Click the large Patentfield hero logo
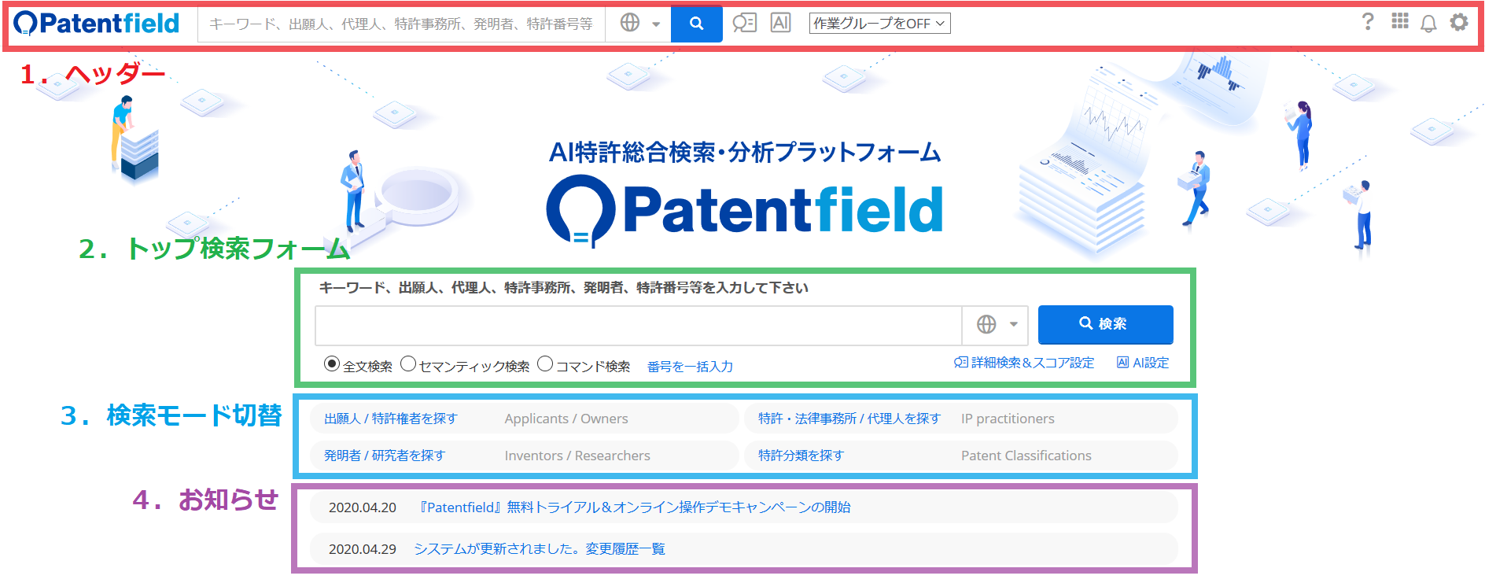Screen dimensions: 1485x583 click(745, 210)
